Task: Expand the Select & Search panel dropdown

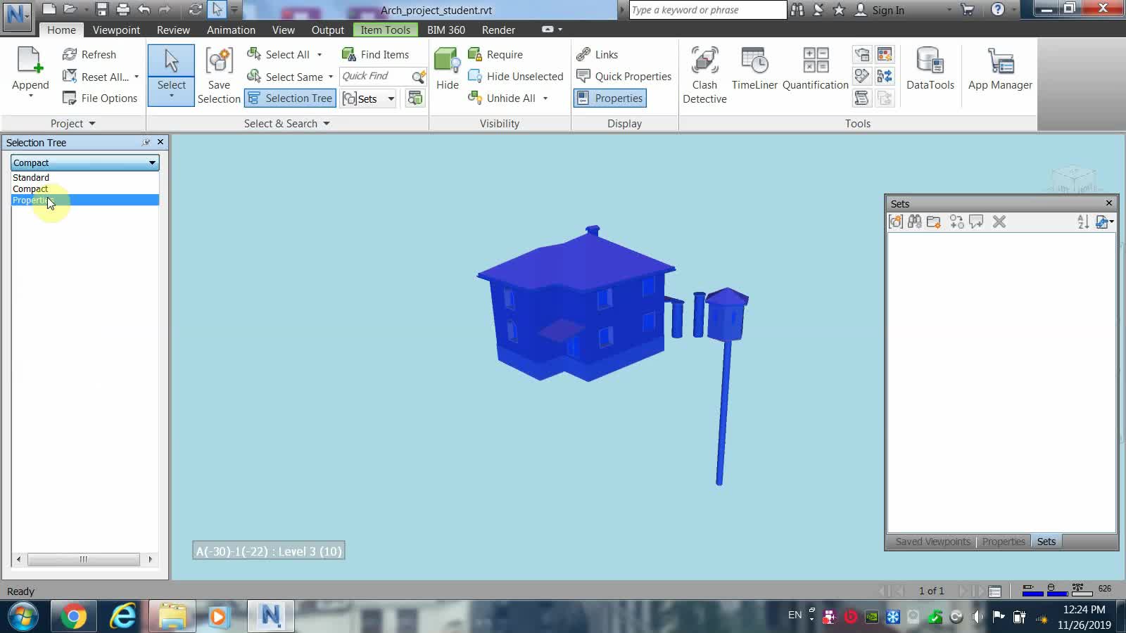Action: tap(327, 123)
